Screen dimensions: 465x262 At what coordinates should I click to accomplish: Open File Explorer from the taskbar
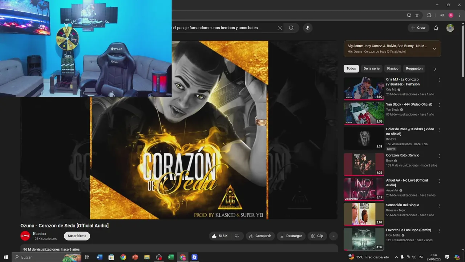coord(147,257)
